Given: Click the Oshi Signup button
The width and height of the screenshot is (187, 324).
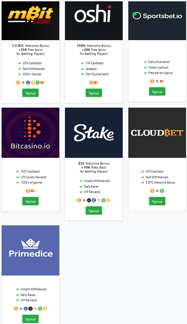Looking at the screenshot, I should 94,93.
